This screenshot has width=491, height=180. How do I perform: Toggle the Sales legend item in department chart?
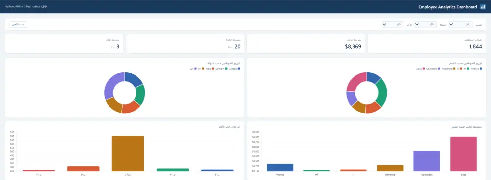pyautogui.click(x=420, y=69)
